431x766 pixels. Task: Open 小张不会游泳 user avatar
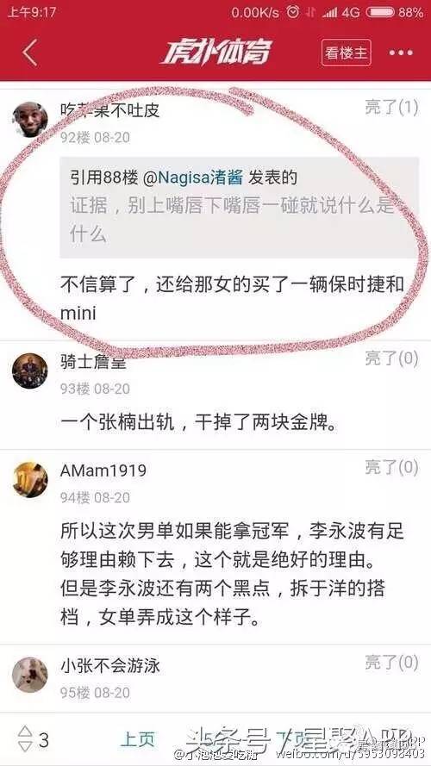click(x=30, y=675)
